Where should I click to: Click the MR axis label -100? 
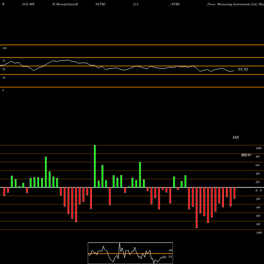pyautogui.click(x=259, y=233)
